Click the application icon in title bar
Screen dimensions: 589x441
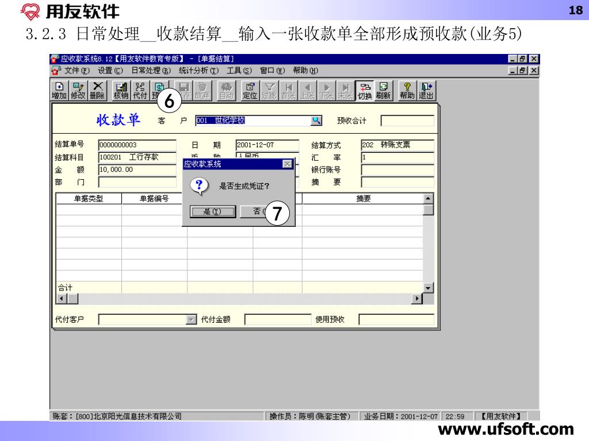[x=55, y=59]
